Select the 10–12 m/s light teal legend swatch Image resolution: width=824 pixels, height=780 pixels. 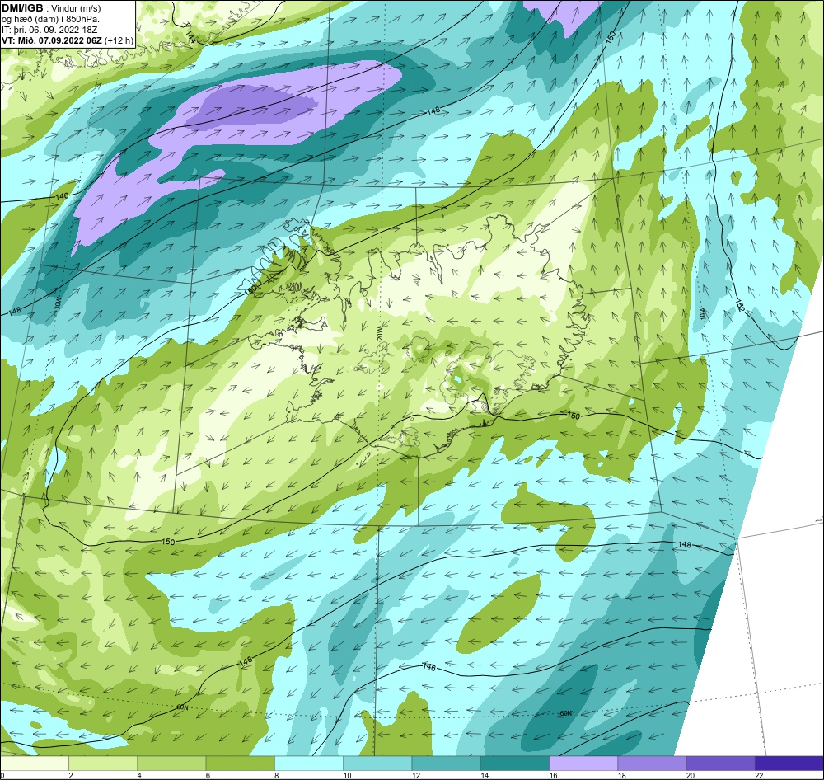click(377, 764)
